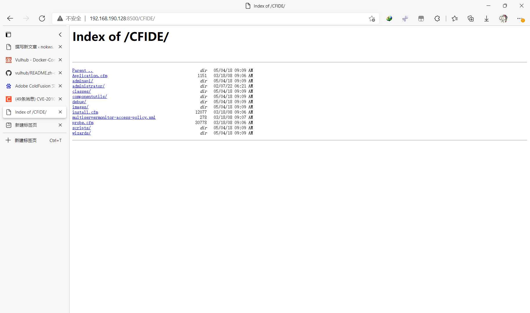Open the tab actions menu icon
This screenshot has height=313, width=530.
tap(8, 34)
